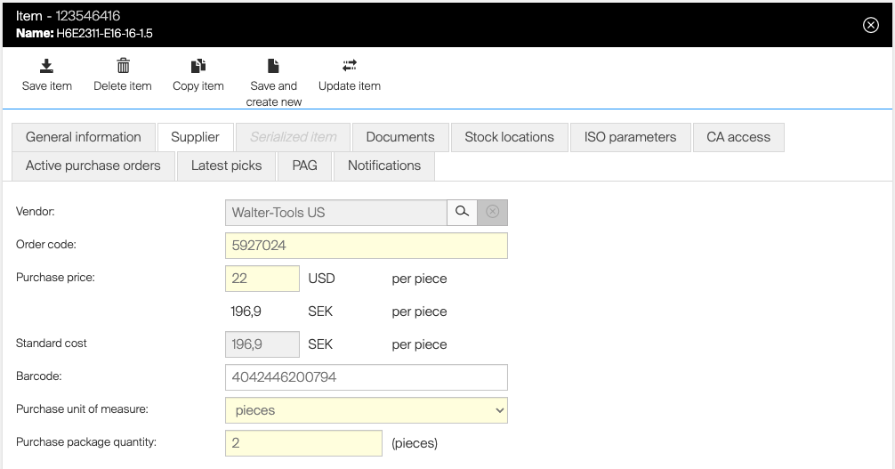Click the Save item download icon
The height and width of the screenshot is (469, 895).
47,66
